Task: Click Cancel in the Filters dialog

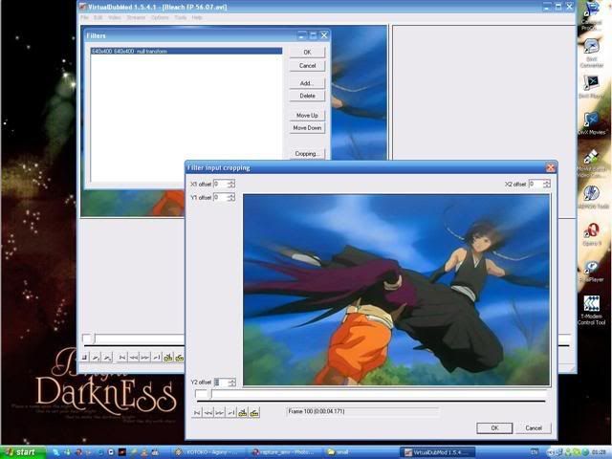Action: point(307,66)
